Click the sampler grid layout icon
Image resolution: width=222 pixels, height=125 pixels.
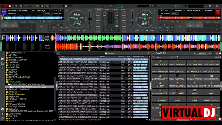coord(217,53)
